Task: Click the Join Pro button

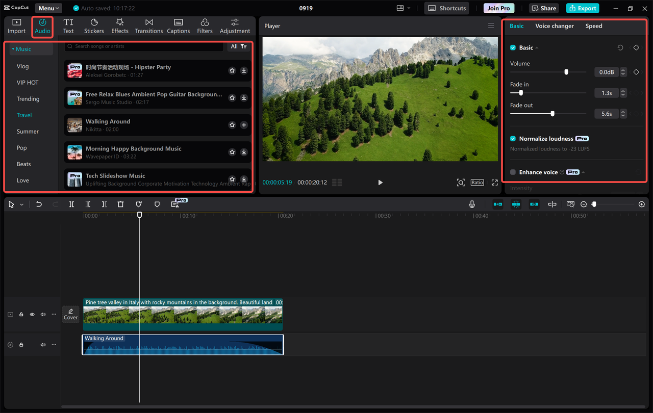Action: [498, 8]
